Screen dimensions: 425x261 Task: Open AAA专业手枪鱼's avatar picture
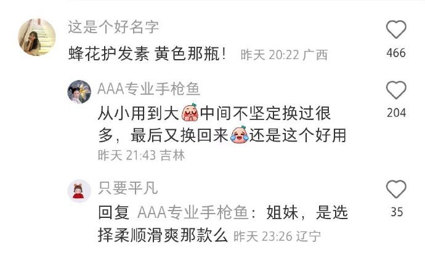point(79,92)
